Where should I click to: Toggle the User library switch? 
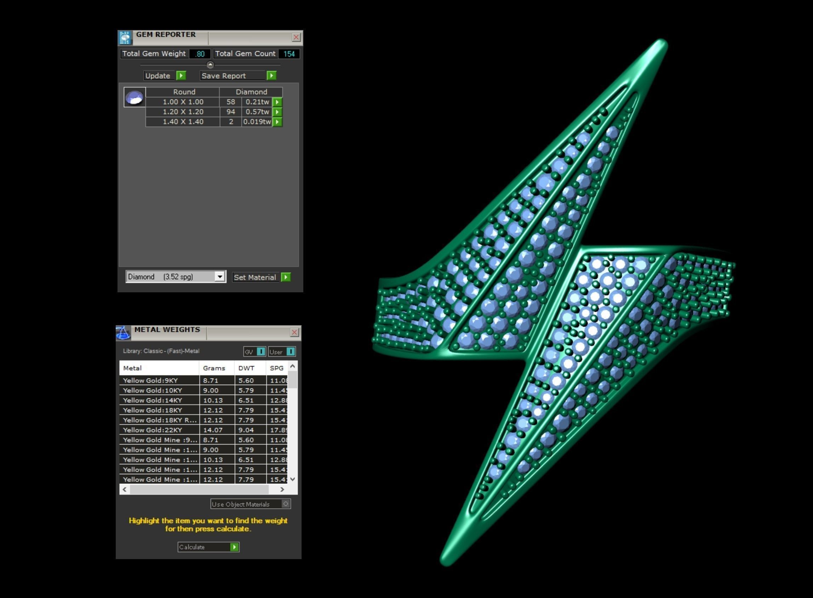(290, 352)
